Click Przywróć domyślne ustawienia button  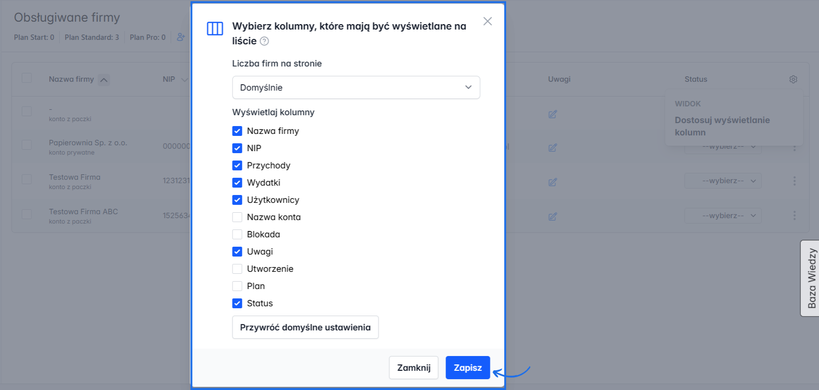[305, 327]
